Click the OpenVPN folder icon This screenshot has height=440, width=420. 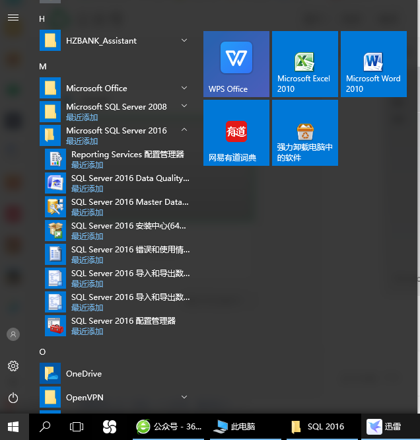(50, 397)
